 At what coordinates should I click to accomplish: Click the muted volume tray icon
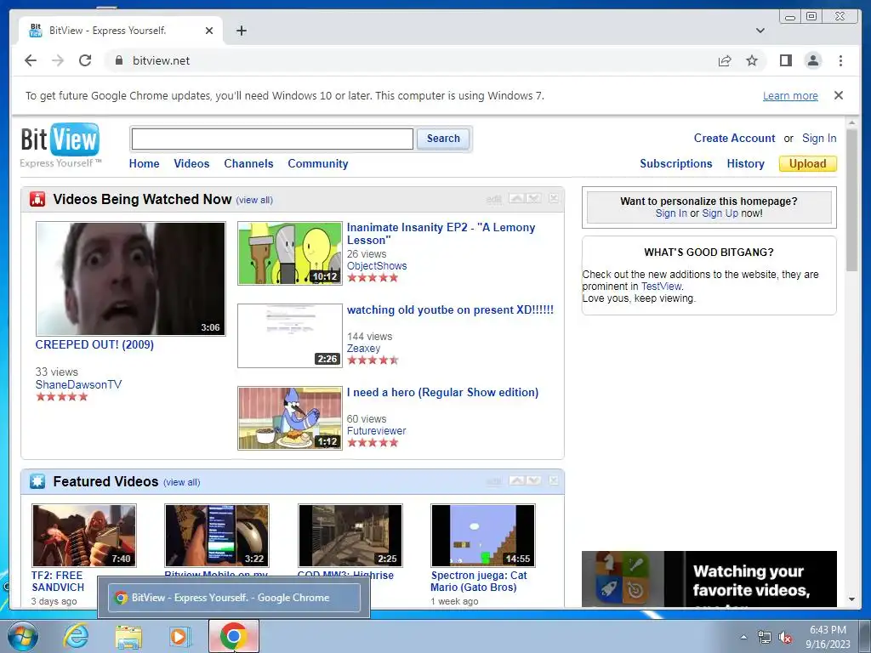click(x=785, y=638)
